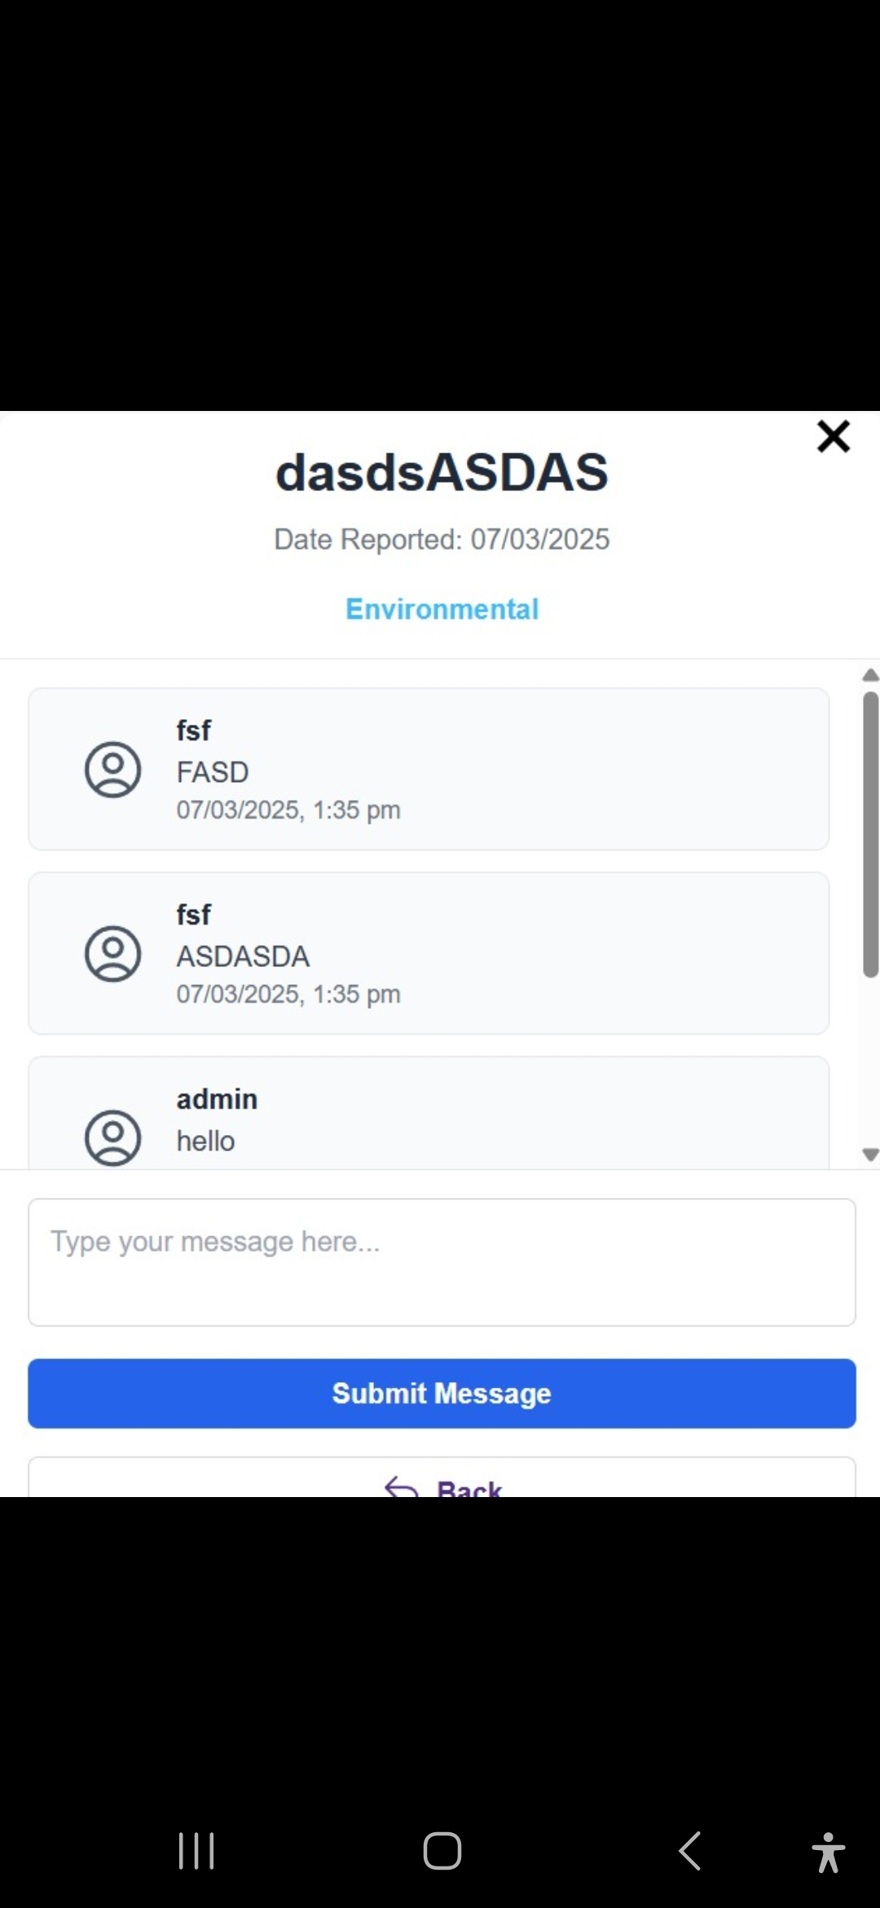Select the admin hello message card

coord(429,1113)
